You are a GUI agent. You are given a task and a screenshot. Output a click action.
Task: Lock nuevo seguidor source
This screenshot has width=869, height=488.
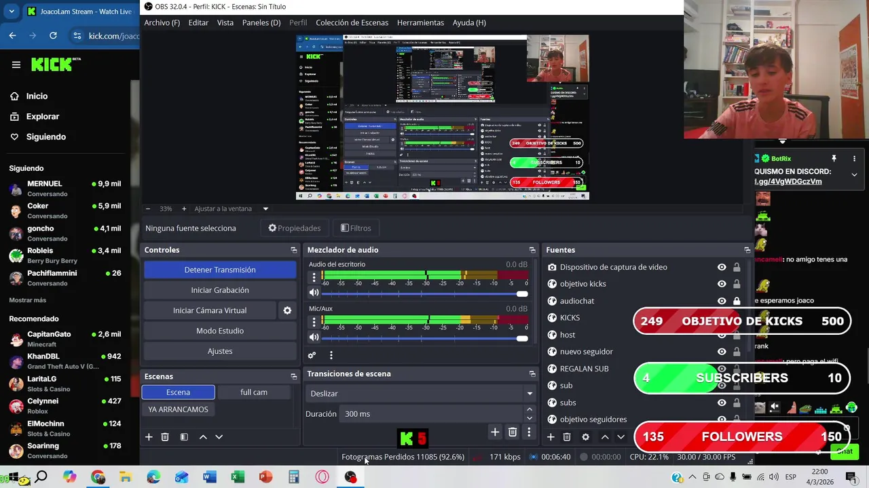(737, 352)
